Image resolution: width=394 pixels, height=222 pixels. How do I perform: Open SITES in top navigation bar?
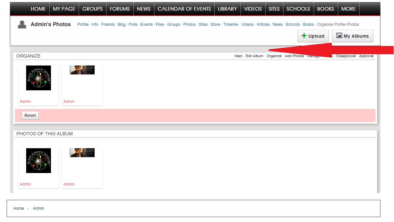(274, 9)
